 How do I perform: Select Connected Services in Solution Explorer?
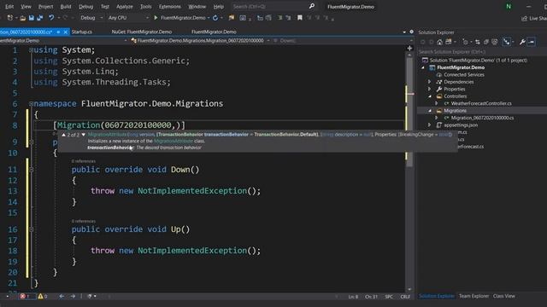pos(463,75)
